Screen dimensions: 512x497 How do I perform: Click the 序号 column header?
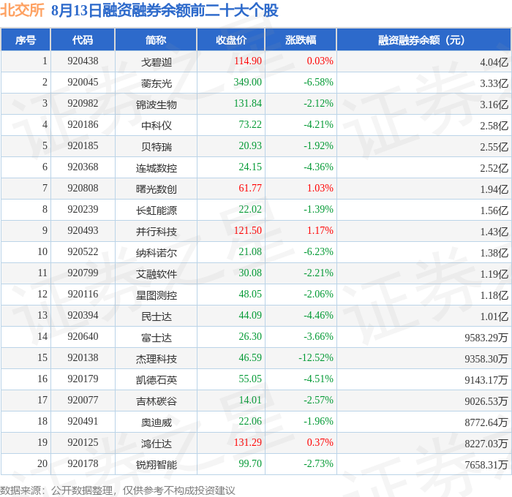26,39
